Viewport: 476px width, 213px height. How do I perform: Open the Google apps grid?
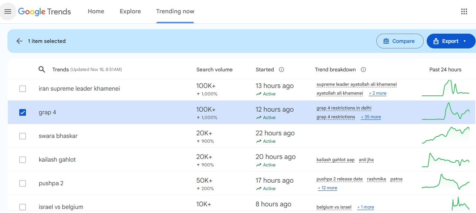(x=464, y=11)
